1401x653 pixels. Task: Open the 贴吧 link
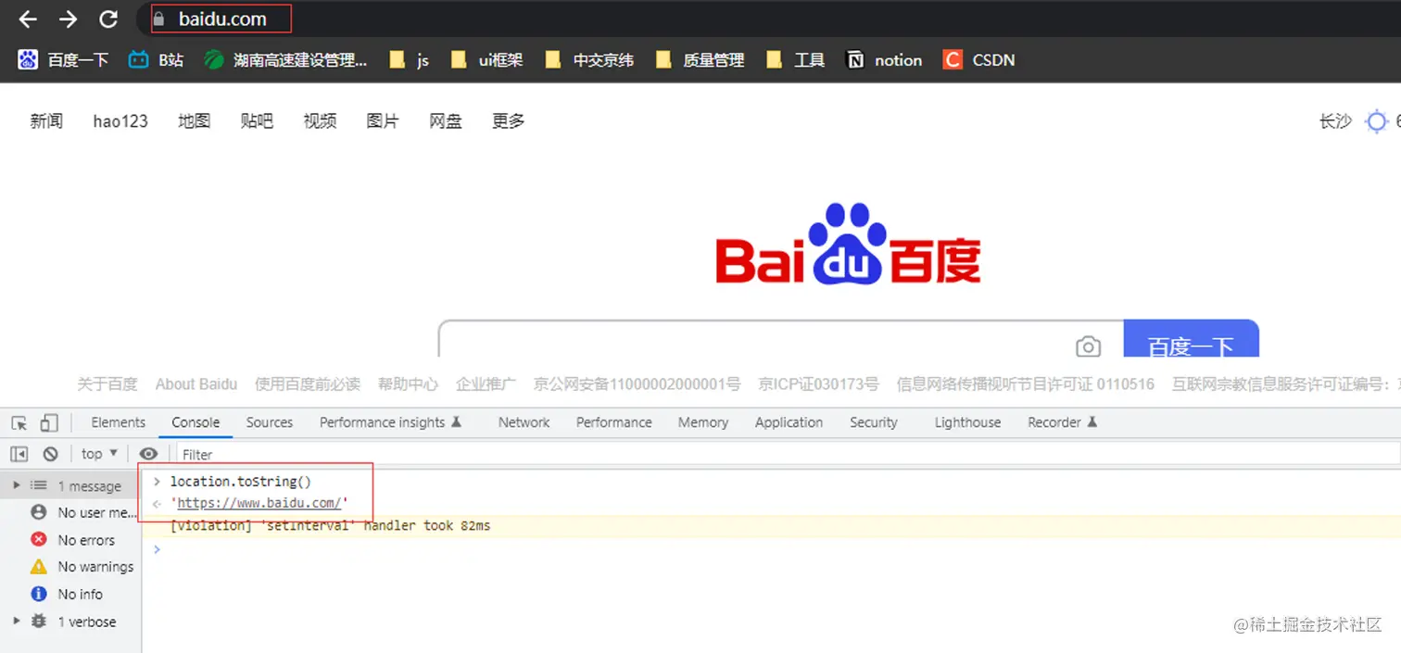click(x=257, y=120)
